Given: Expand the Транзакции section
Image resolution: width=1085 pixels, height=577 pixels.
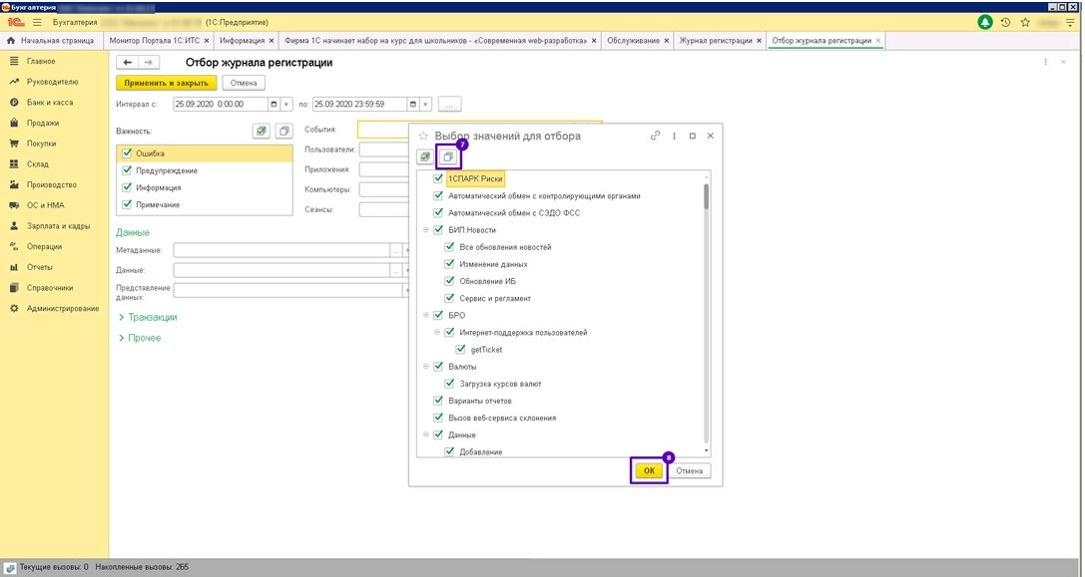Looking at the screenshot, I should [148, 317].
